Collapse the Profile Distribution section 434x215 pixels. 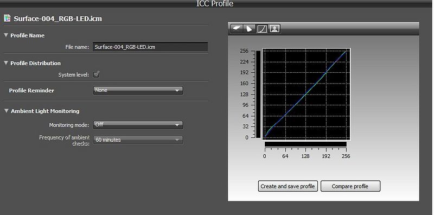click(6, 63)
